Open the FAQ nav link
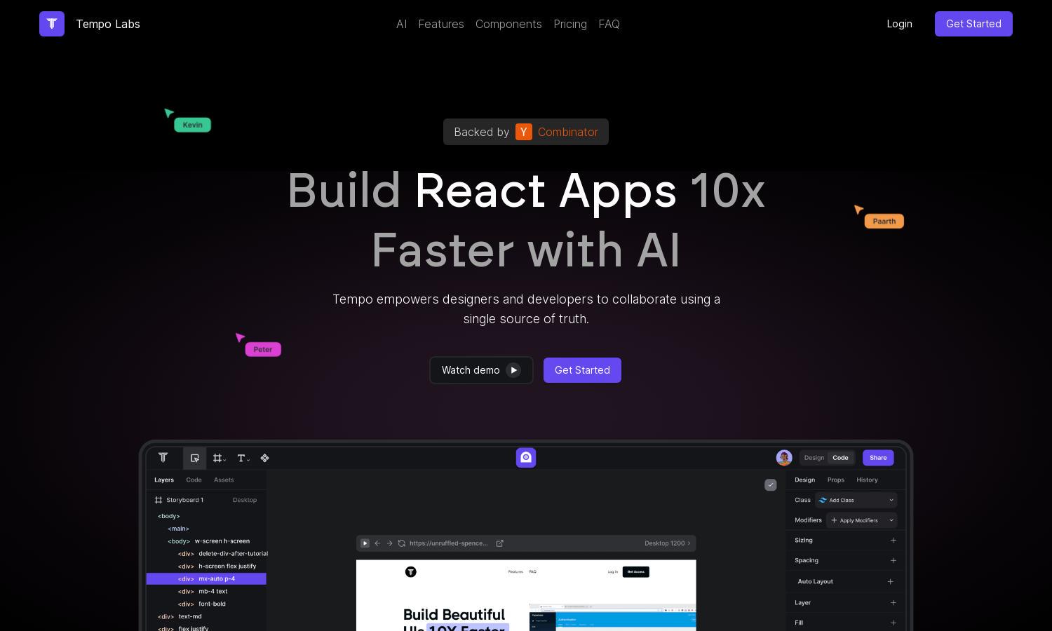 tap(609, 24)
